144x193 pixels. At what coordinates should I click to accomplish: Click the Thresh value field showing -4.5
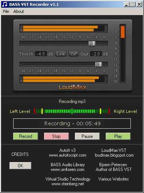click(41, 54)
